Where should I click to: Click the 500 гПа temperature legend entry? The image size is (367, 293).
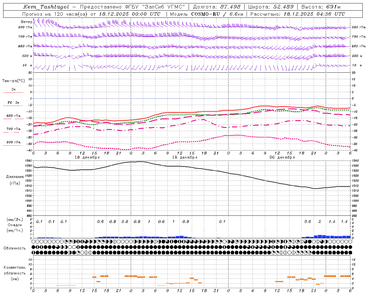coord(13,142)
